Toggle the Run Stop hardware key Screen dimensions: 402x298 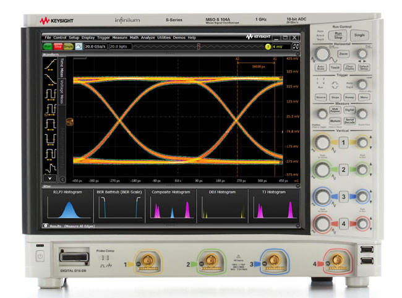(x=338, y=35)
